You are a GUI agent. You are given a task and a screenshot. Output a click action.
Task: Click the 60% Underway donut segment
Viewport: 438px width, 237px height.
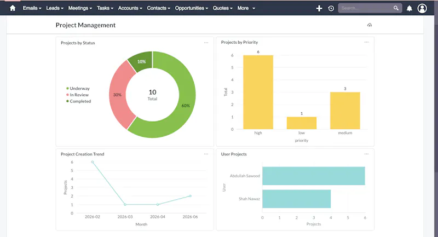[x=186, y=106]
